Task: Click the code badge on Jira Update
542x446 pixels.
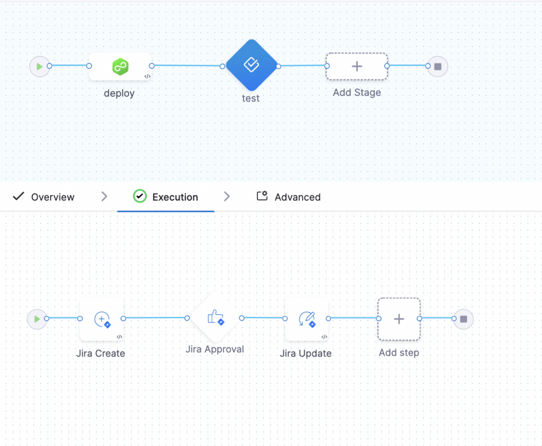Action: (x=324, y=337)
